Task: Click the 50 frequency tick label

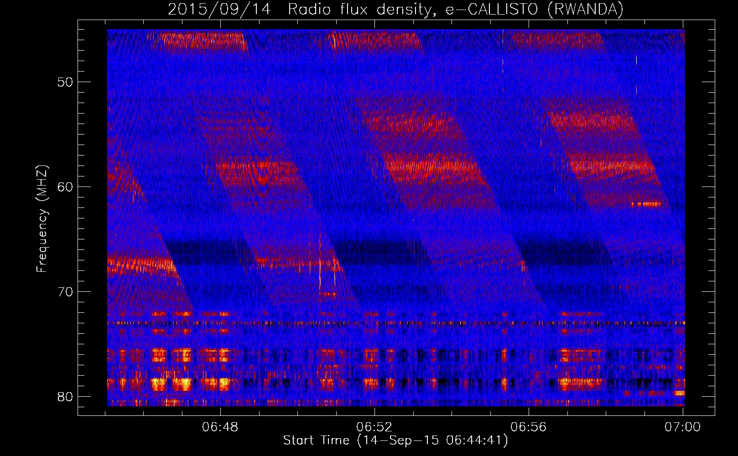Action: [x=66, y=82]
